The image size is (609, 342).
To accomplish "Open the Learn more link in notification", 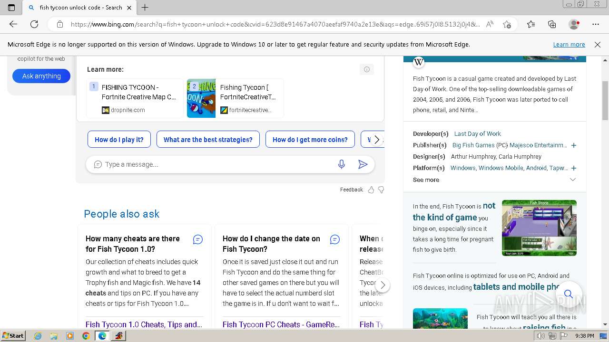I will point(569,45).
